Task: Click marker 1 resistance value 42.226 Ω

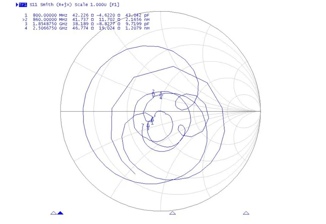Action: tap(83, 15)
